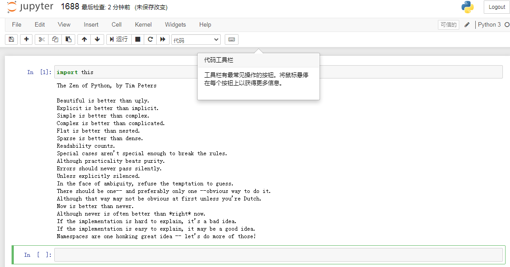Click output line 'Flat is better than nested.'

[x=98, y=130]
